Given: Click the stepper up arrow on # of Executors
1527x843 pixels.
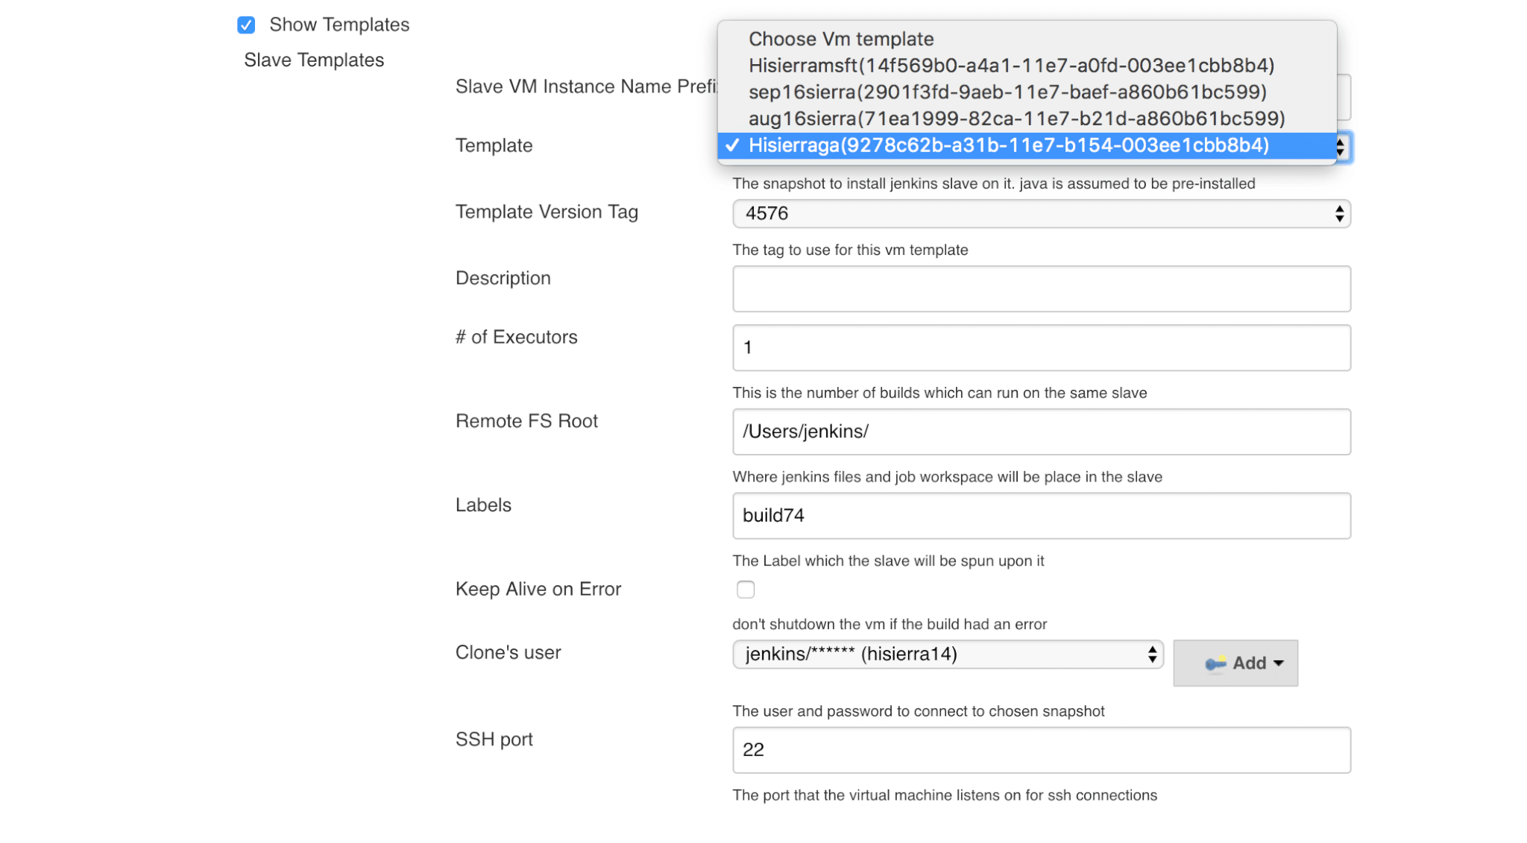Looking at the screenshot, I should [1340, 341].
